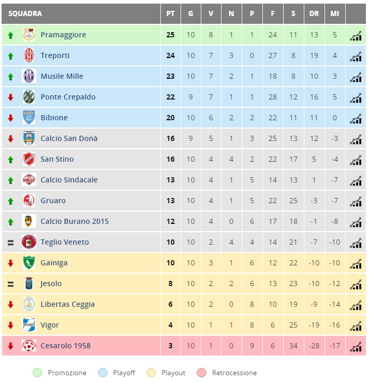
Task: Open the chart icon for Cesarolo 1958
Action: pos(356,347)
